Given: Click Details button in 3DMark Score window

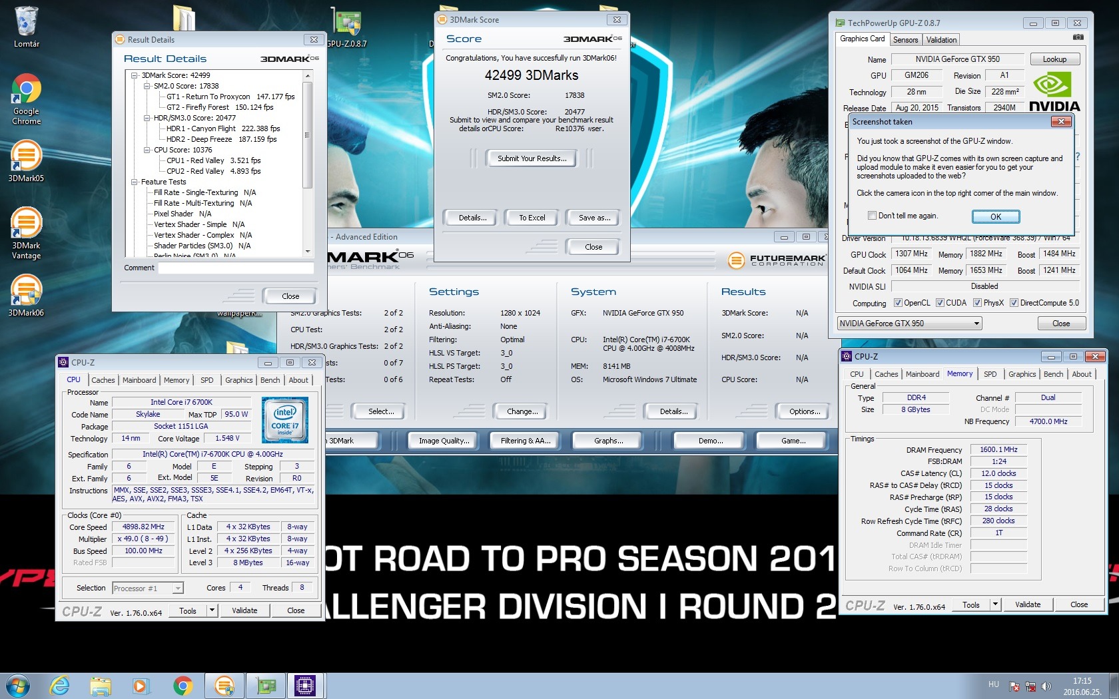Looking at the screenshot, I should point(472,218).
